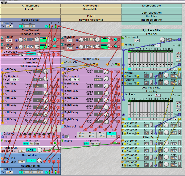This screenshot has height=176, width=185.
Task: Toggle the Hi Pass Fade Off switch
Action: [158, 45]
